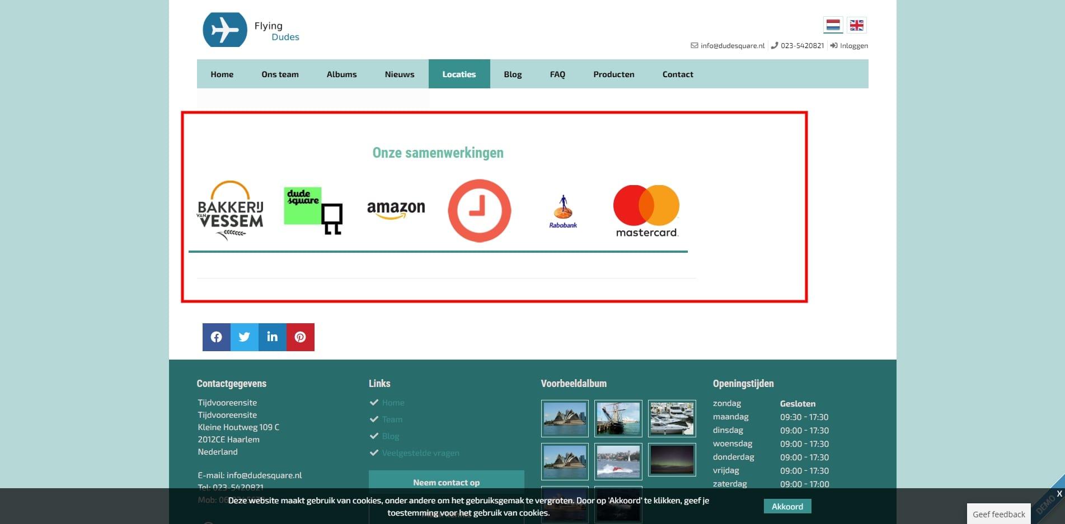Image resolution: width=1065 pixels, height=524 pixels.
Task: Click the Neem contact op button
Action: coord(447,481)
